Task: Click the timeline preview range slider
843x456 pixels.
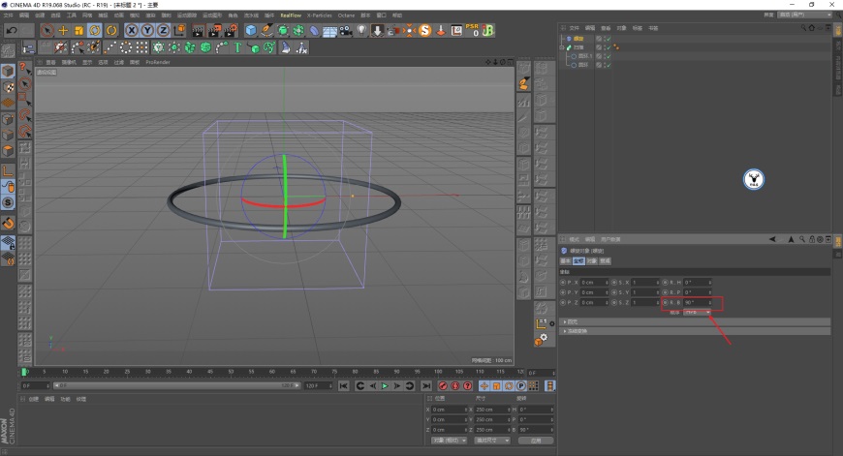Action: coord(177,385)
